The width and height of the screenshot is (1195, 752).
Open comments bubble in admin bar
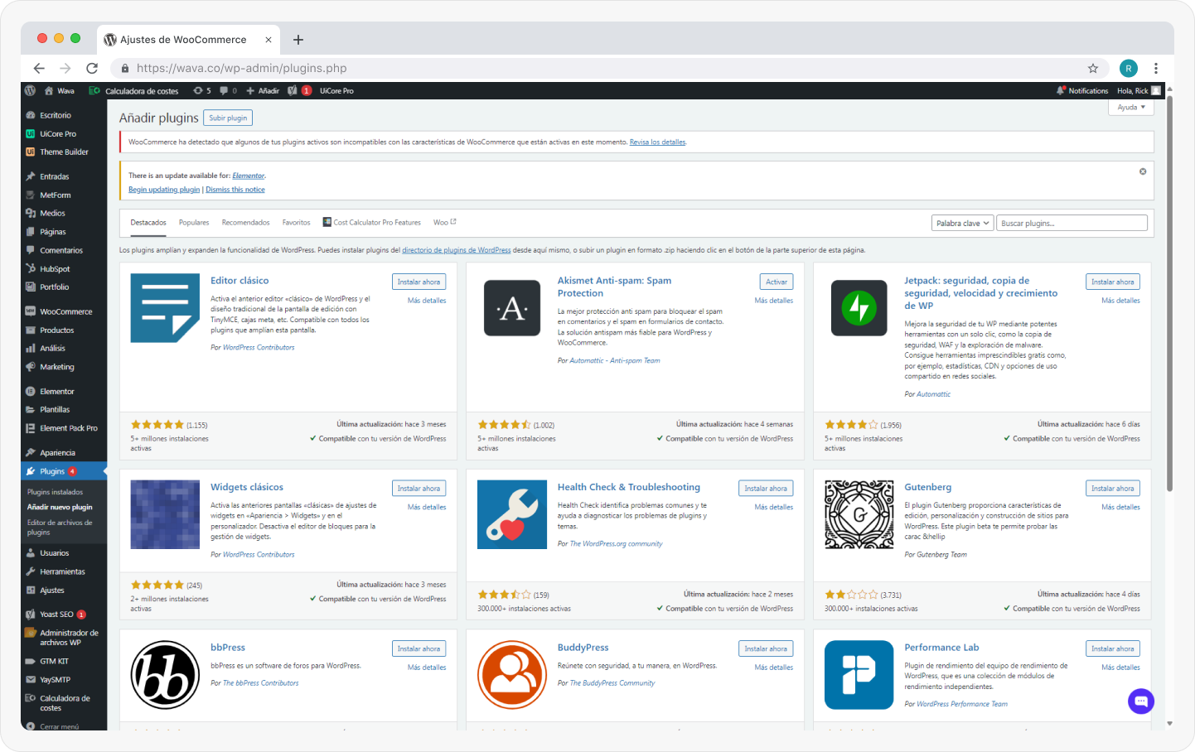[x=228, y=90]
